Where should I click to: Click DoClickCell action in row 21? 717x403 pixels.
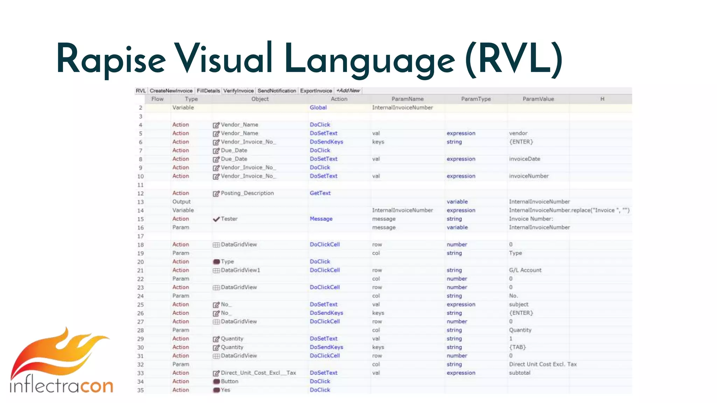pos(325,270)
